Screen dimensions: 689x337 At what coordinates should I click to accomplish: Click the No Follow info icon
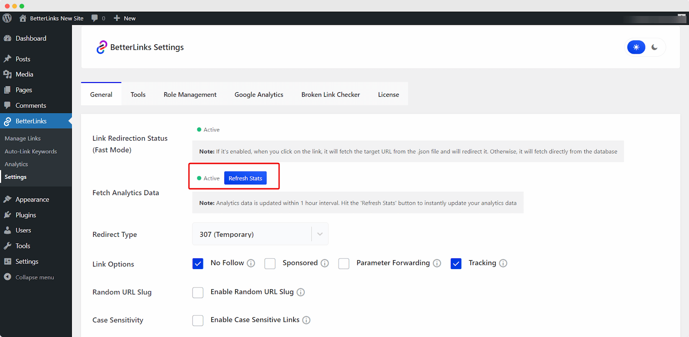(251, 263)
